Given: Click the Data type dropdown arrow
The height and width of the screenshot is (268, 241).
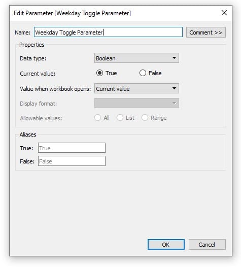Looking at the screenshot, I should pos(174,58).
